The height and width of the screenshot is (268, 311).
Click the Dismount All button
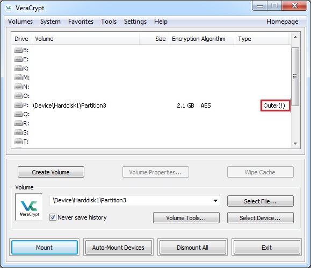[193, 248]
